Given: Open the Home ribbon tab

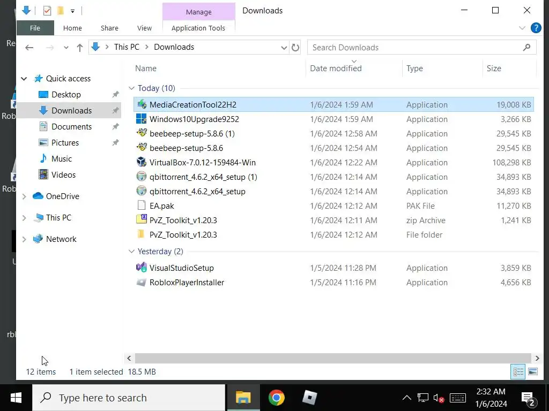Looking at the screenshot, I should coord(72,28).
